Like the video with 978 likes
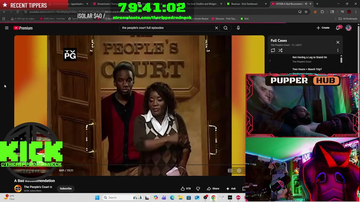Image resolution: width=360 pixels, height=202 pixels. [186, 189]
